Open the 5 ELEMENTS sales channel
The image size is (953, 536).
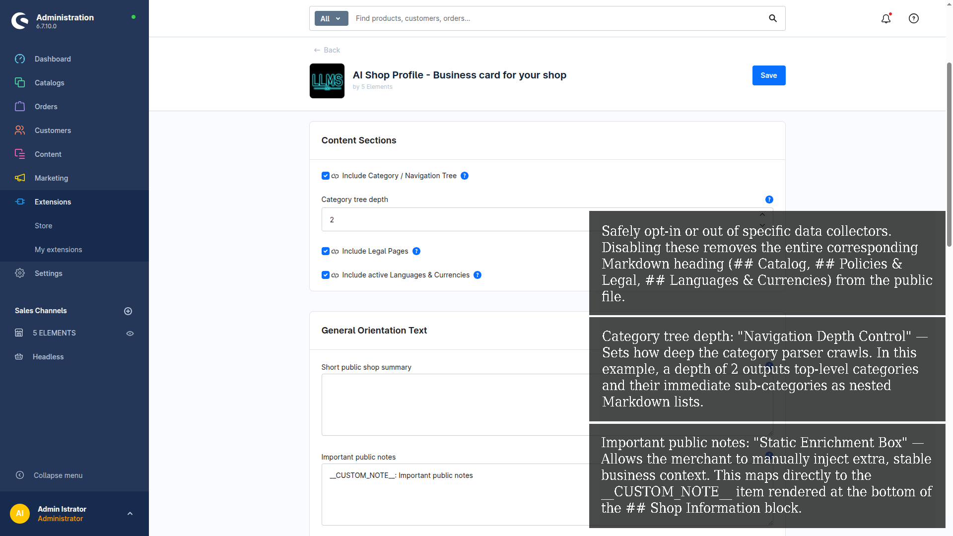point(54,333)
